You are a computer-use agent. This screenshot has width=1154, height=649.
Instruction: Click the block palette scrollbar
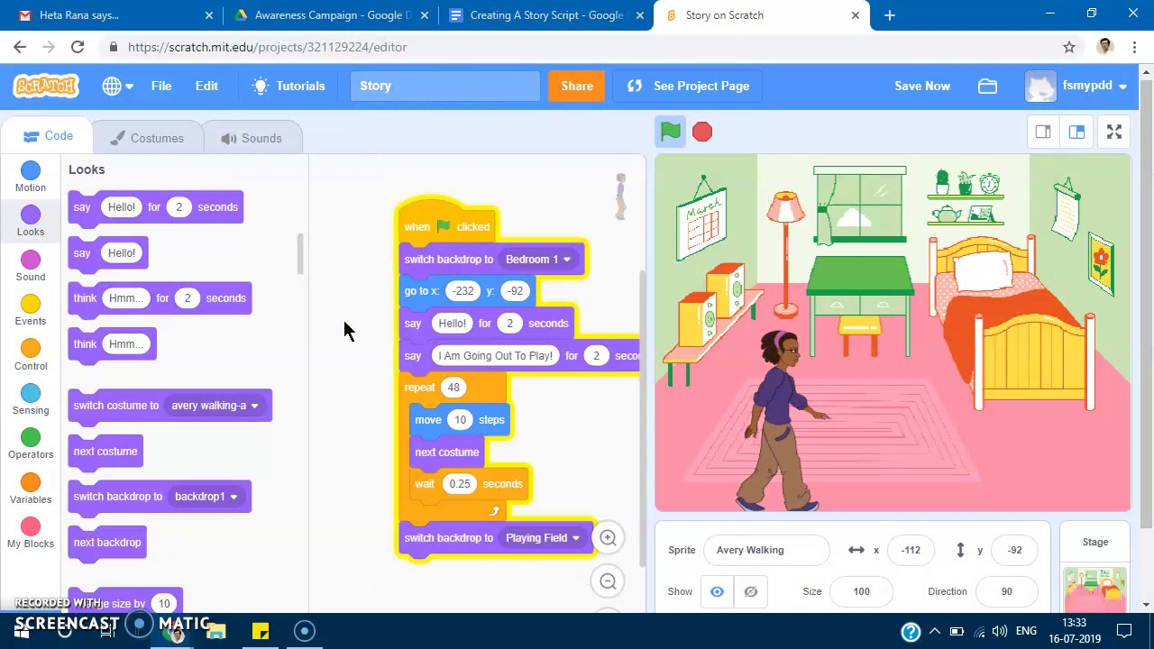pos(300,254)
